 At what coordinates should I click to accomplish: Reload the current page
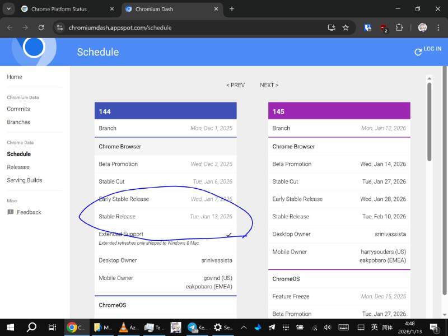[41, 27]
